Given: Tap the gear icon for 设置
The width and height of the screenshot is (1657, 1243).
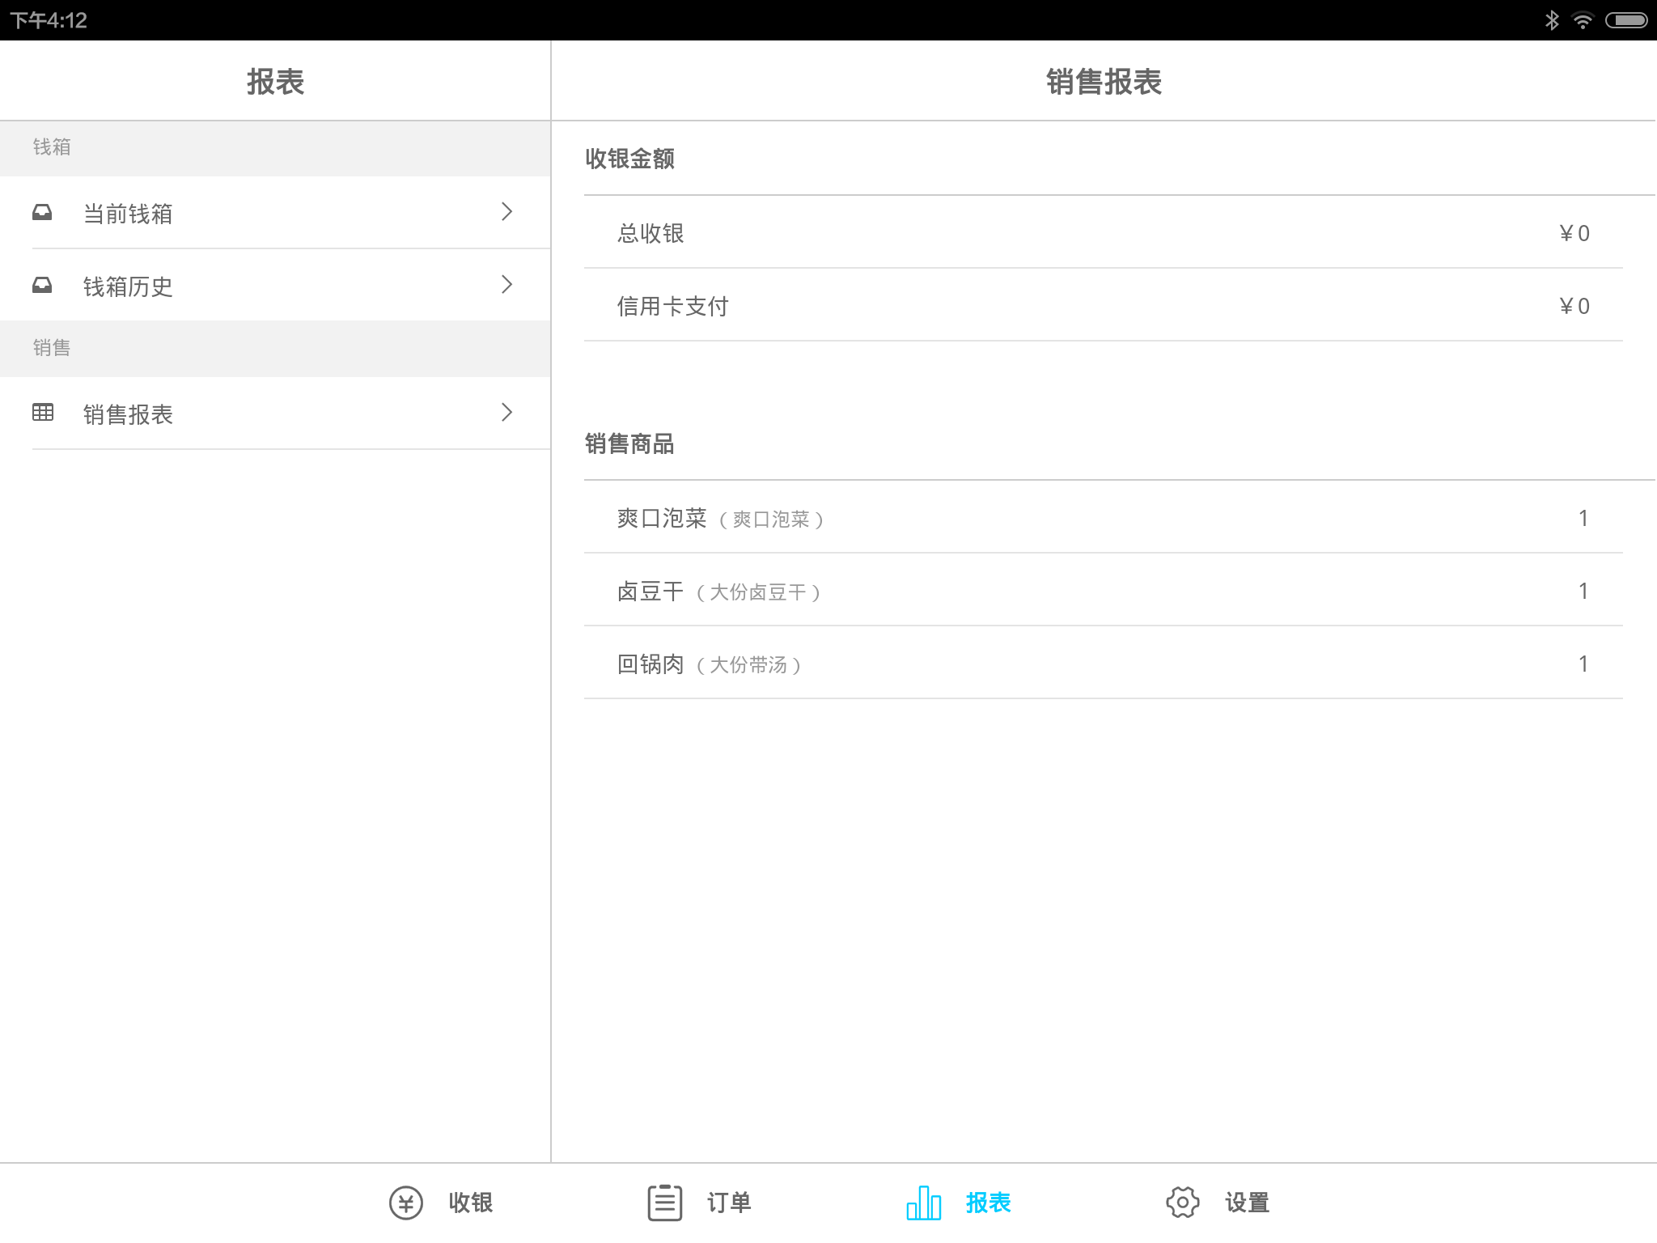Looking at the screenshot, I should [1182, 1203].
